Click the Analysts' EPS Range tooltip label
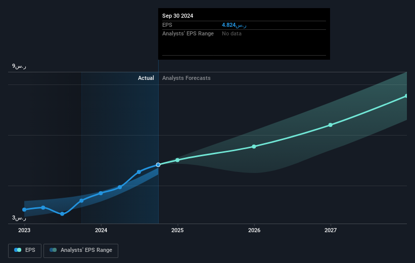415x263 pixels. coord(188,33)
